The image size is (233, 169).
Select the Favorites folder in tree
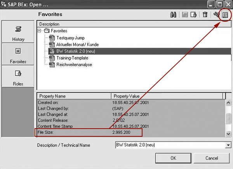click(59, 31)
